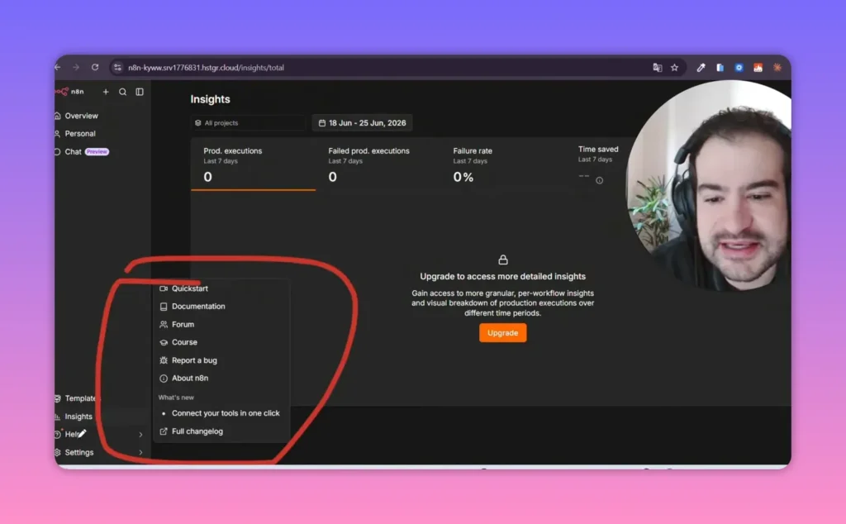
Task: Click the browser back arrow
Action: click(x=58, y=68)
